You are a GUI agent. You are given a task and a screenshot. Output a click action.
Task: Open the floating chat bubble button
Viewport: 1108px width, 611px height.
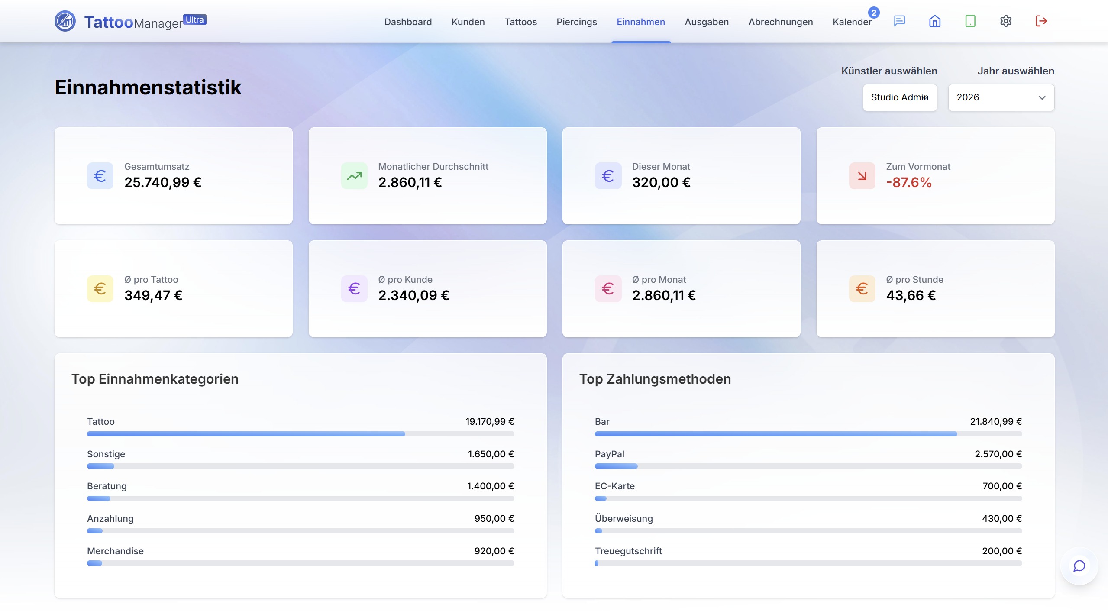[x=1079, y=566]
